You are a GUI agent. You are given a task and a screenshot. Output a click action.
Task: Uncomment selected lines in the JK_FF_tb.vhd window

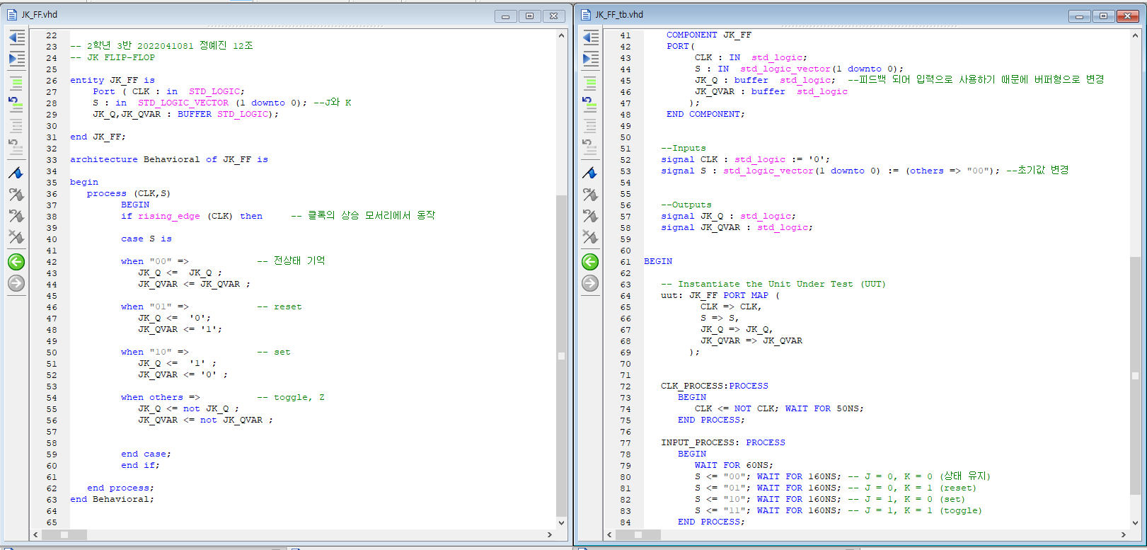pos(590,103)
